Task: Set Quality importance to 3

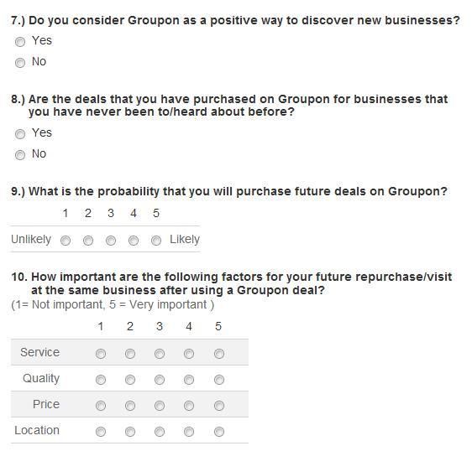Action: tap(160, 380)
